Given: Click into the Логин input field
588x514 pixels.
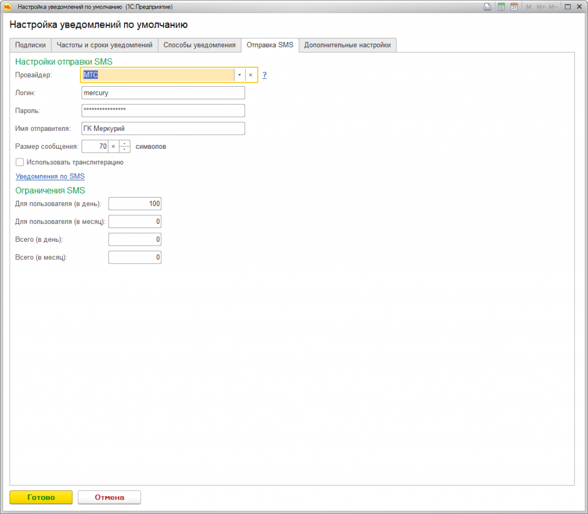Looking at the screenshot, I should (x=163, y=92).
